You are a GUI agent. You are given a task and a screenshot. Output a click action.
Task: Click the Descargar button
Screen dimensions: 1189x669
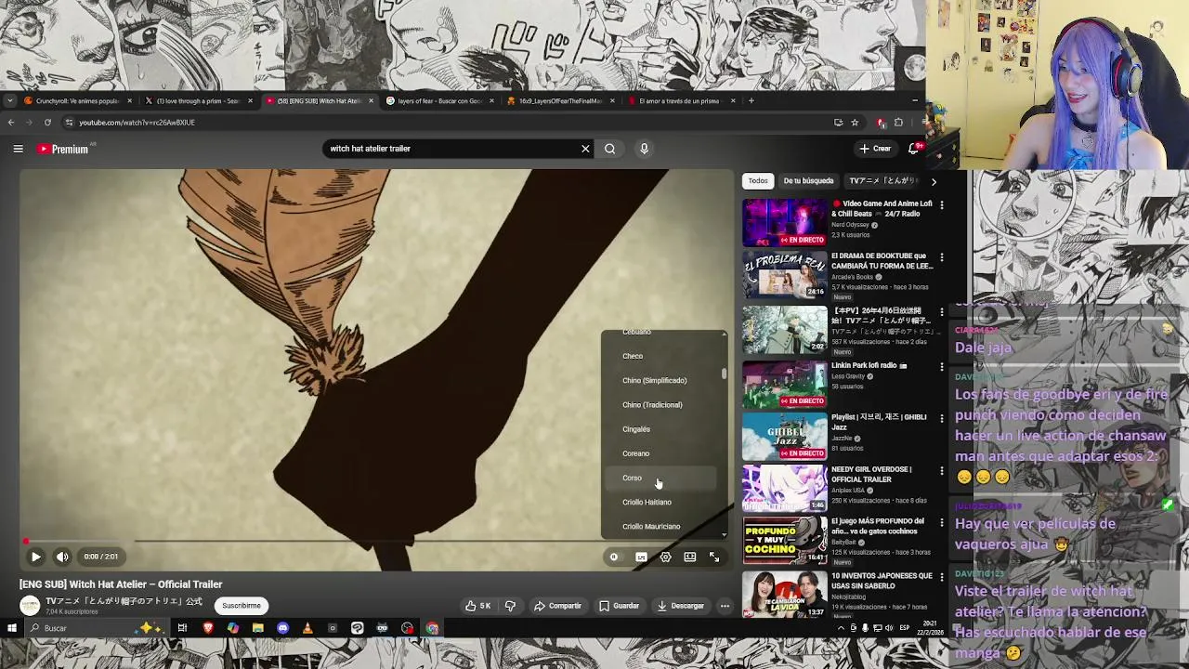681,606
